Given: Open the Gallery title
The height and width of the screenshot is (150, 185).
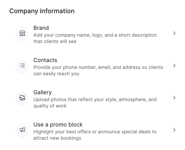Looking at the screenshot, I should click(x=42, y=92).
